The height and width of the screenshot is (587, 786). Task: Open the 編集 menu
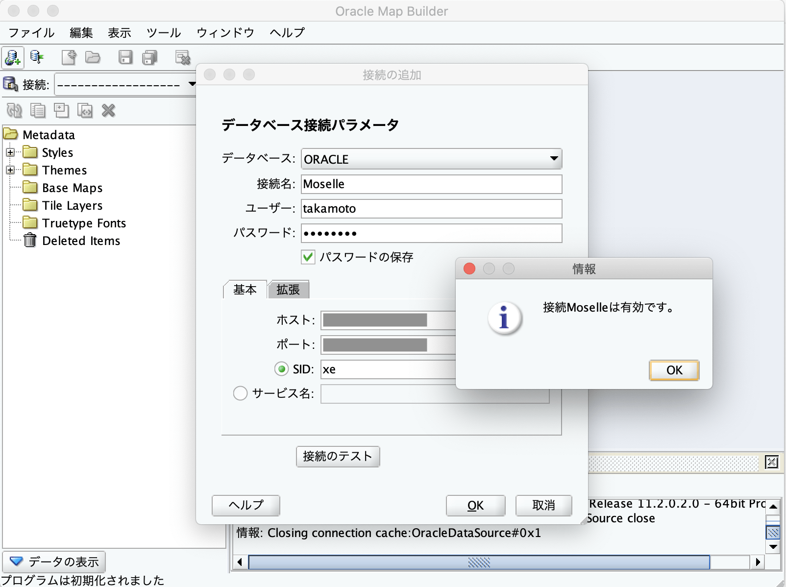(81, 33)
